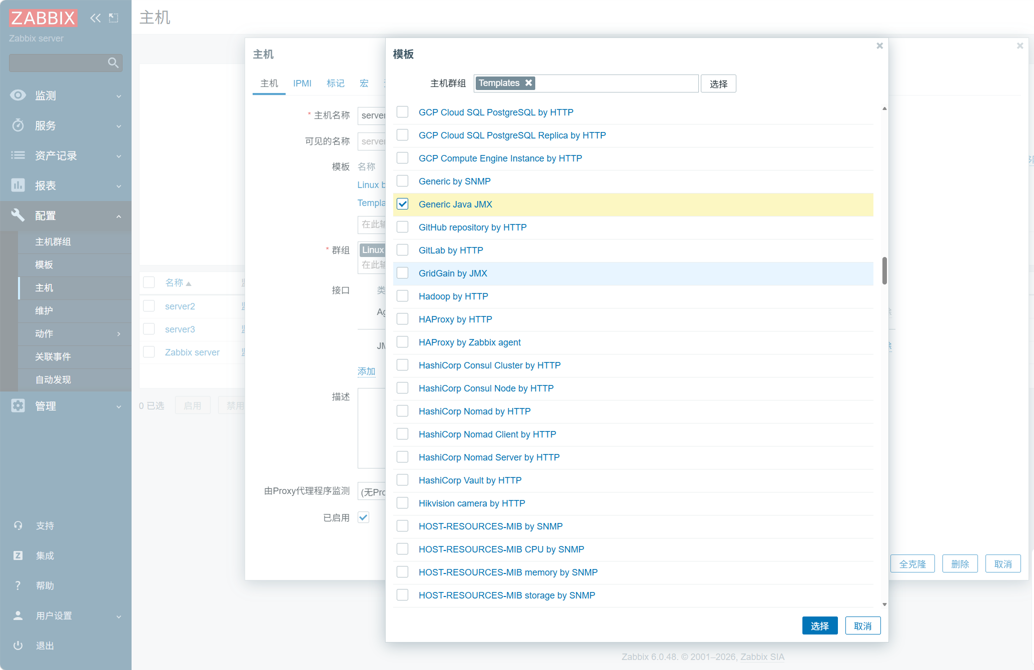Click the Z icon for 集成
Image resolution: width=1034 pixels, height=670 pixels.
18,555
